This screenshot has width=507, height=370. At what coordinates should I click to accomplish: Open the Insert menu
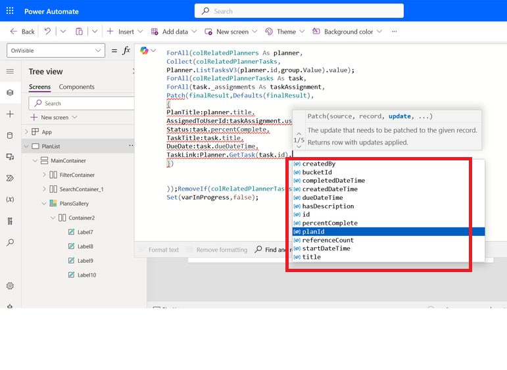[125, 32]
